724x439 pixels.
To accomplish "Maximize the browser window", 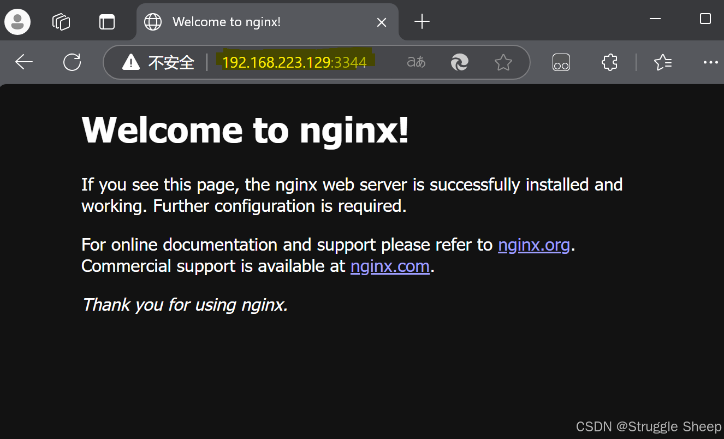I will (x=705, y=19).
